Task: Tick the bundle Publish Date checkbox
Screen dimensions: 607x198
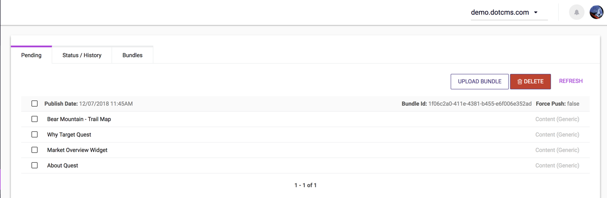Action: [34, 104]
